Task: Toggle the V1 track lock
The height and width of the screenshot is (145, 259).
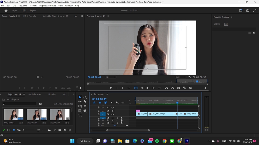Action: click(99, 114)
